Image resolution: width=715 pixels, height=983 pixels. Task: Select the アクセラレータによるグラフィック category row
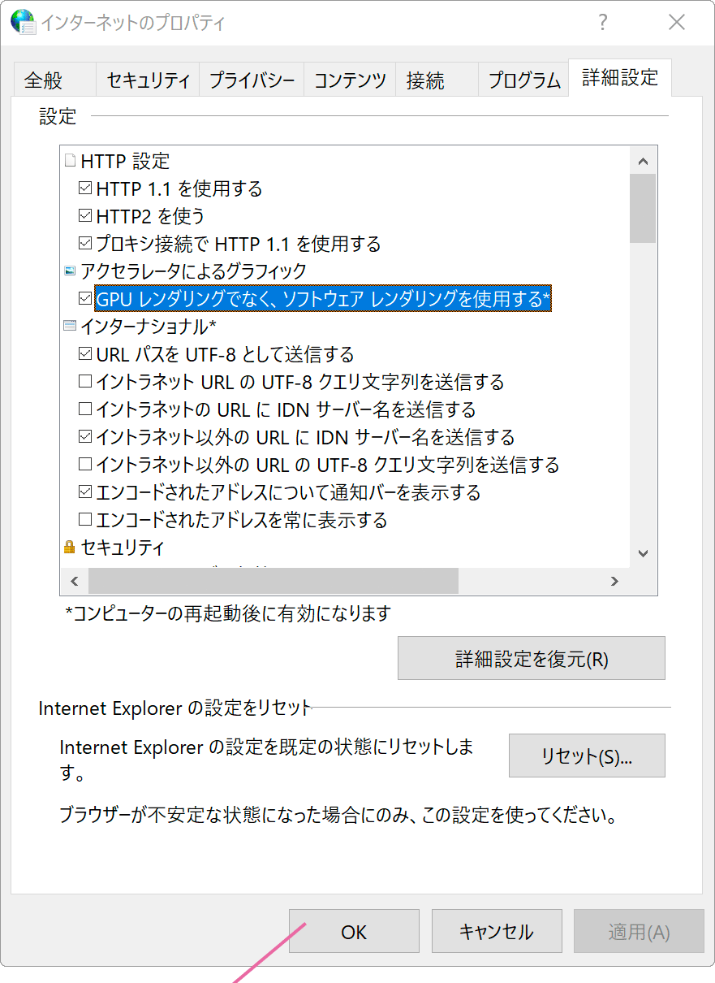[x=193, y=271]
